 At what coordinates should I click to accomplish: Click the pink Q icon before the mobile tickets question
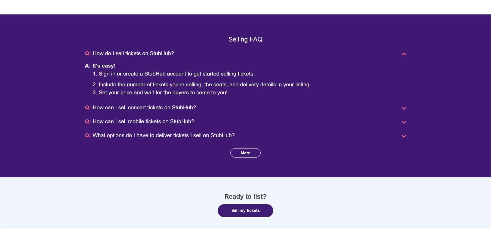click(x=88, y=121)
